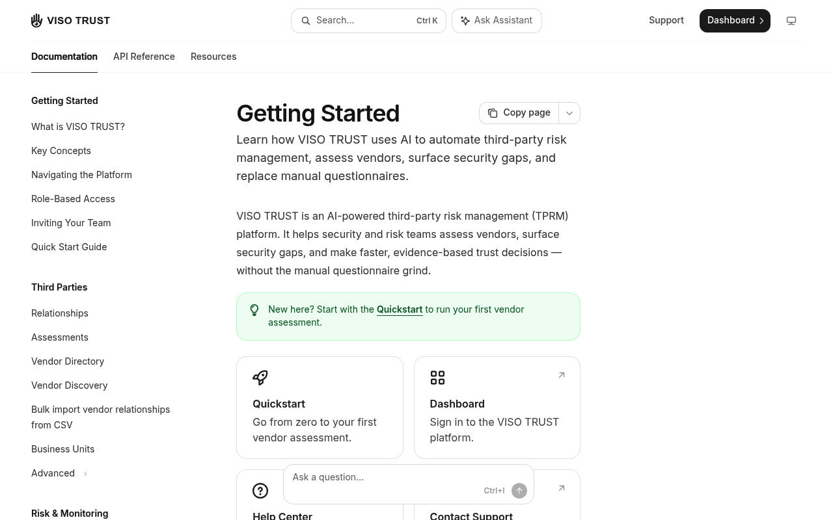Click the Ask Assistant sparkle icon
Image resolution: width=833 pixels, height=520 pixels.
[x=465, y=21]
